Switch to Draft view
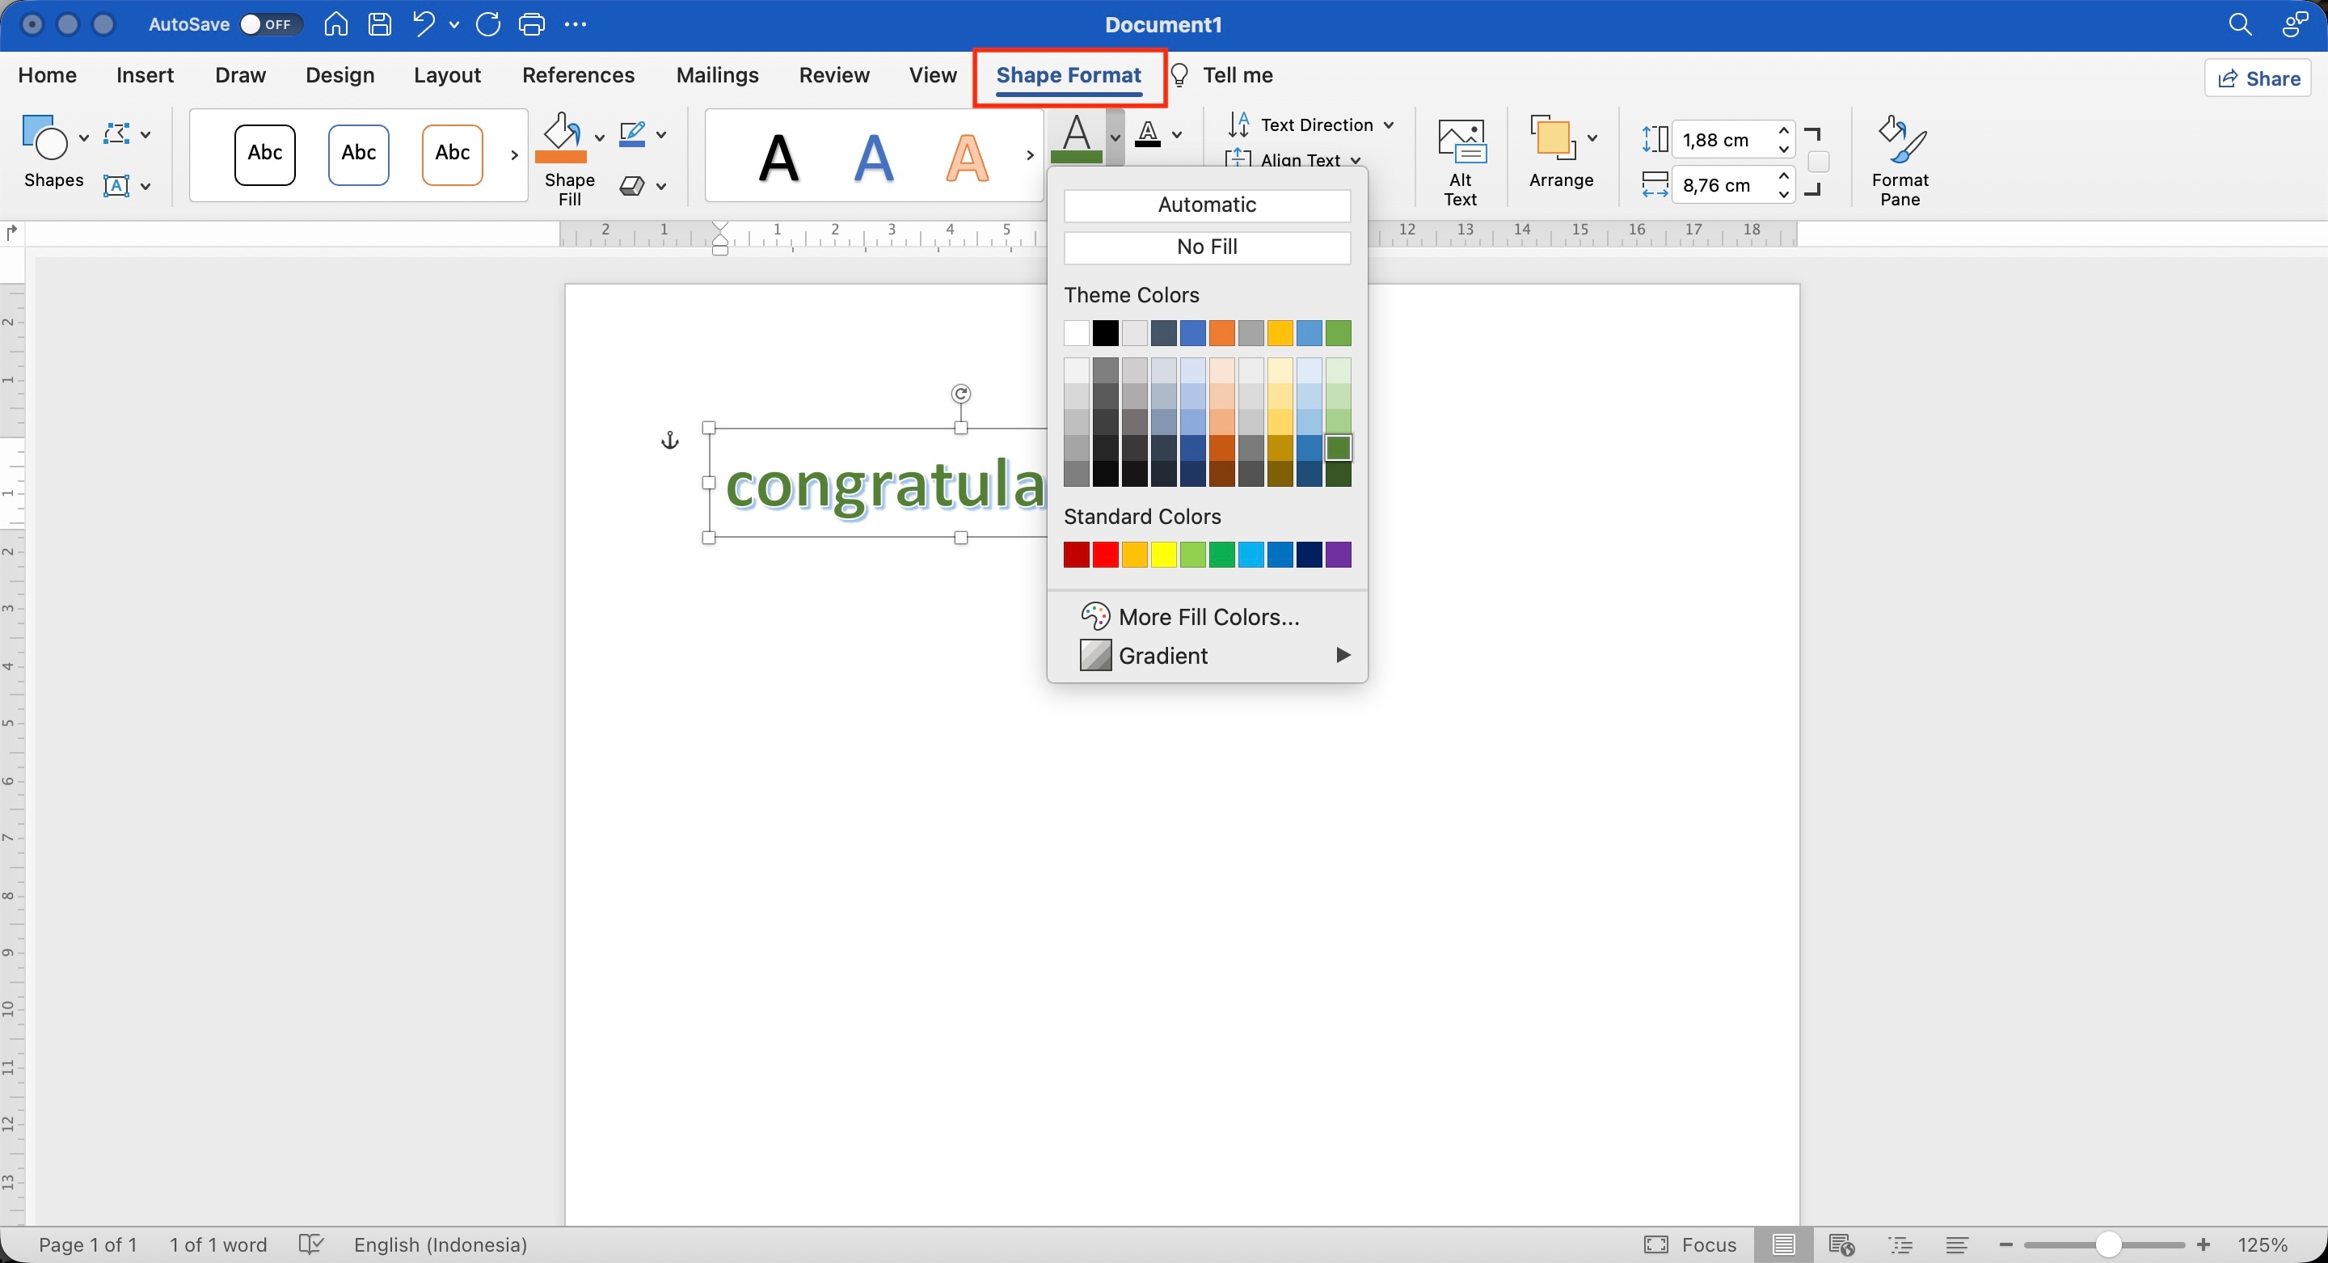Screen dimensions: 2328x1263 point(1958,1245)
